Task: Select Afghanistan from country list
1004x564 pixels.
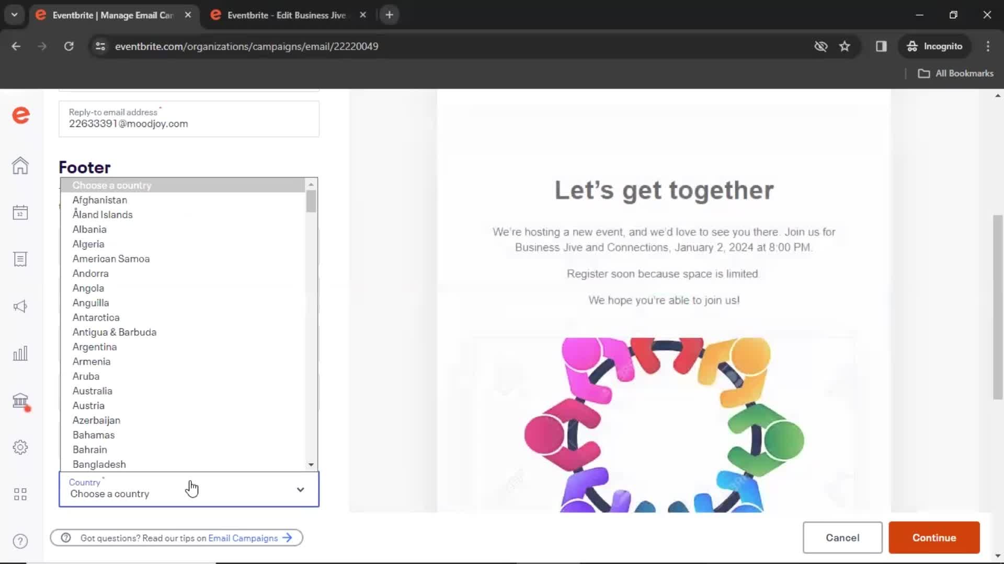Action: [182, 200]
